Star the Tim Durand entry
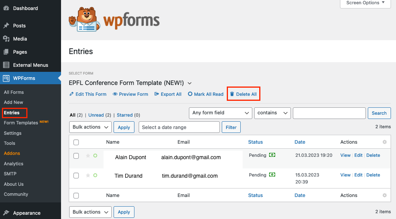Screen dimensions: 396x219 88,175
